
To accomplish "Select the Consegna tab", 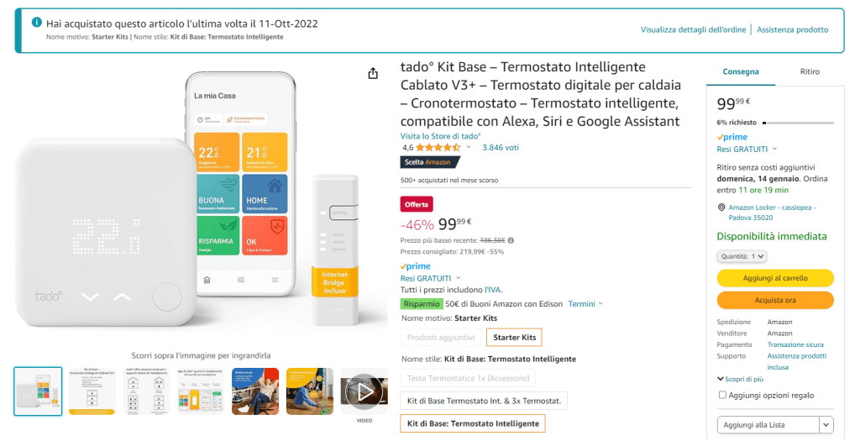I will tap(742, 72).
